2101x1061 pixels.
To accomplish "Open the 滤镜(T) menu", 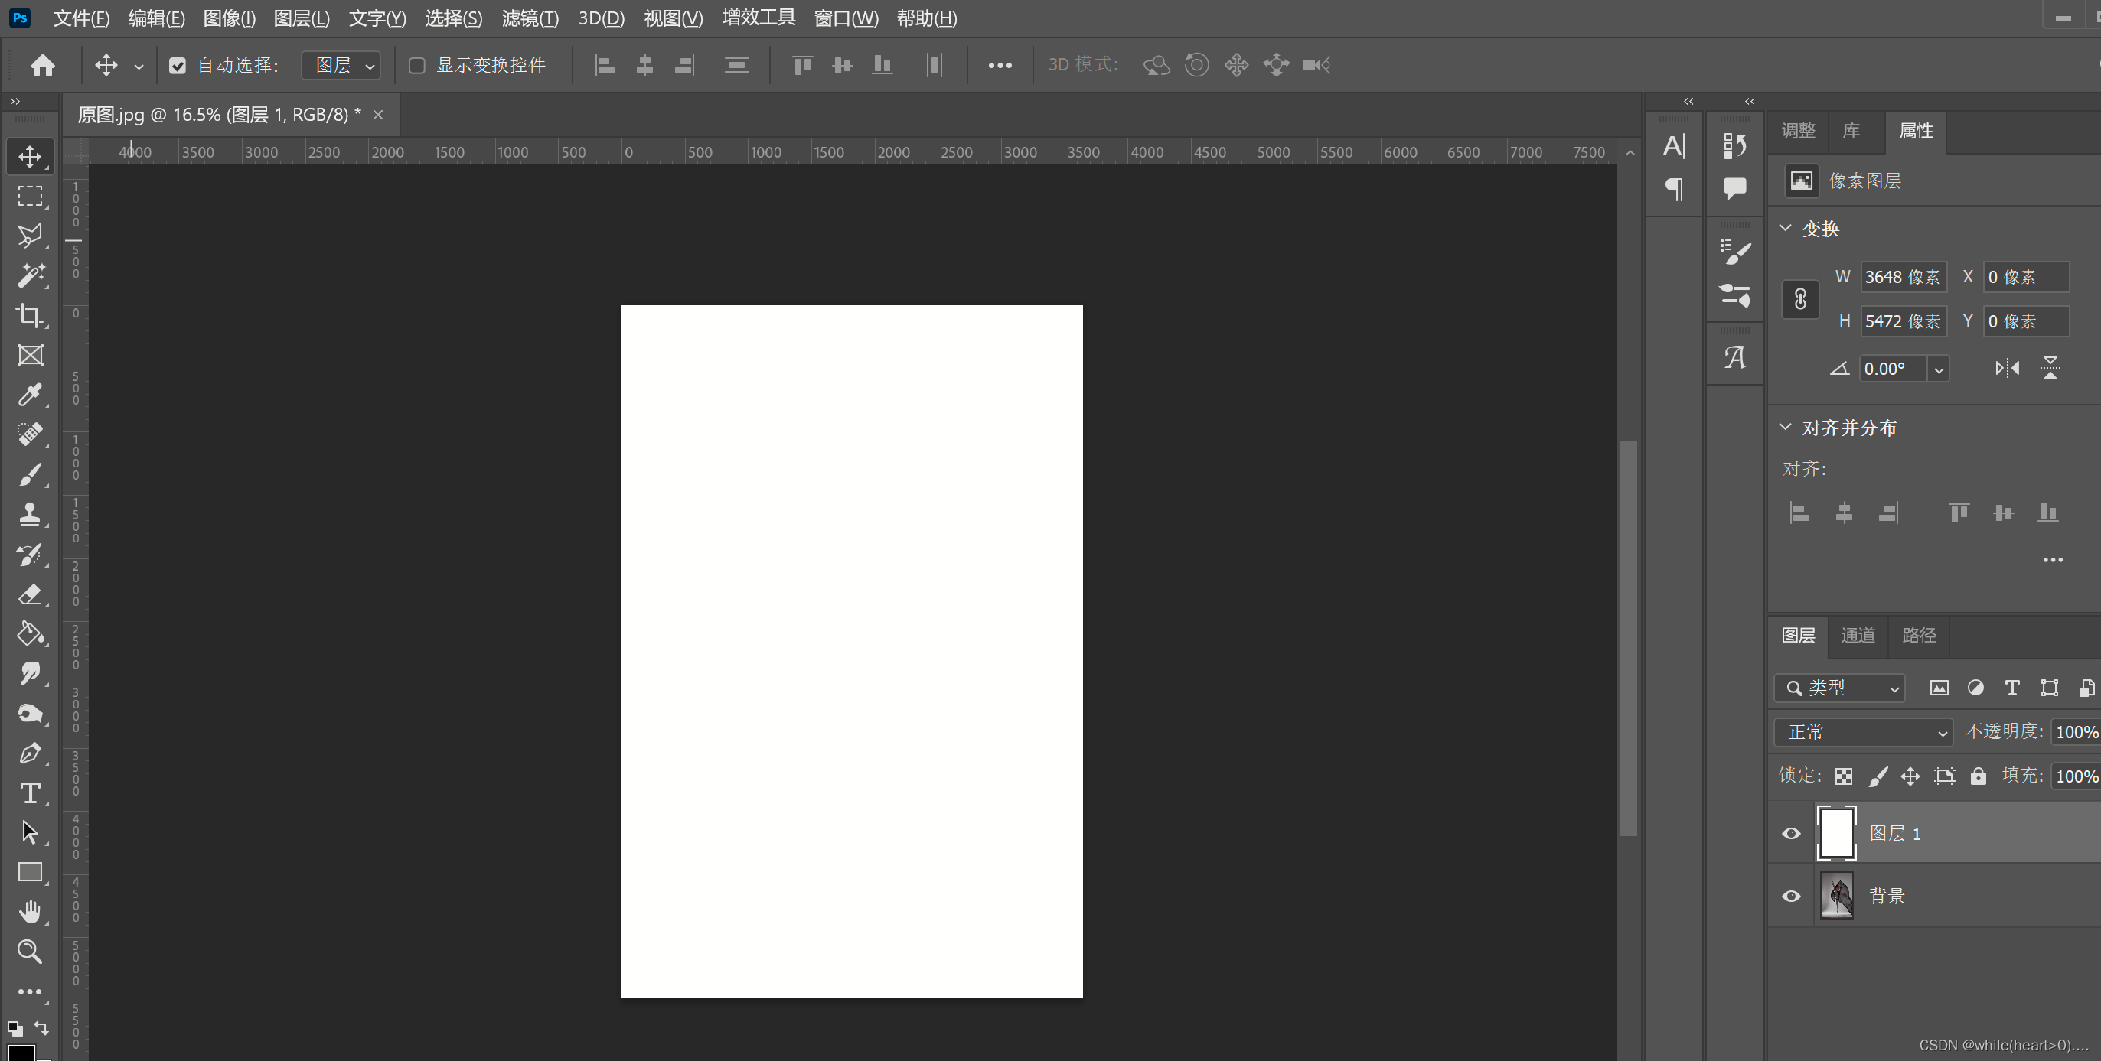I will (x=530, y=18).
